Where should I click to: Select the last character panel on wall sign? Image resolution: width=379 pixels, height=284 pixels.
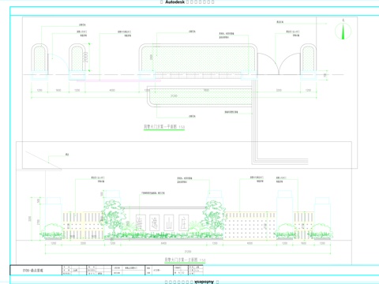tap(184, 222)
